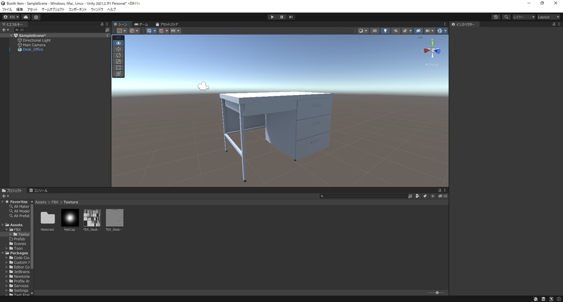Open the project search by type icon
Screen dimensions: 563x302
(417, 196)
